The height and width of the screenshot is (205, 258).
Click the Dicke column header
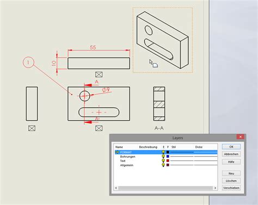point(199,147)
